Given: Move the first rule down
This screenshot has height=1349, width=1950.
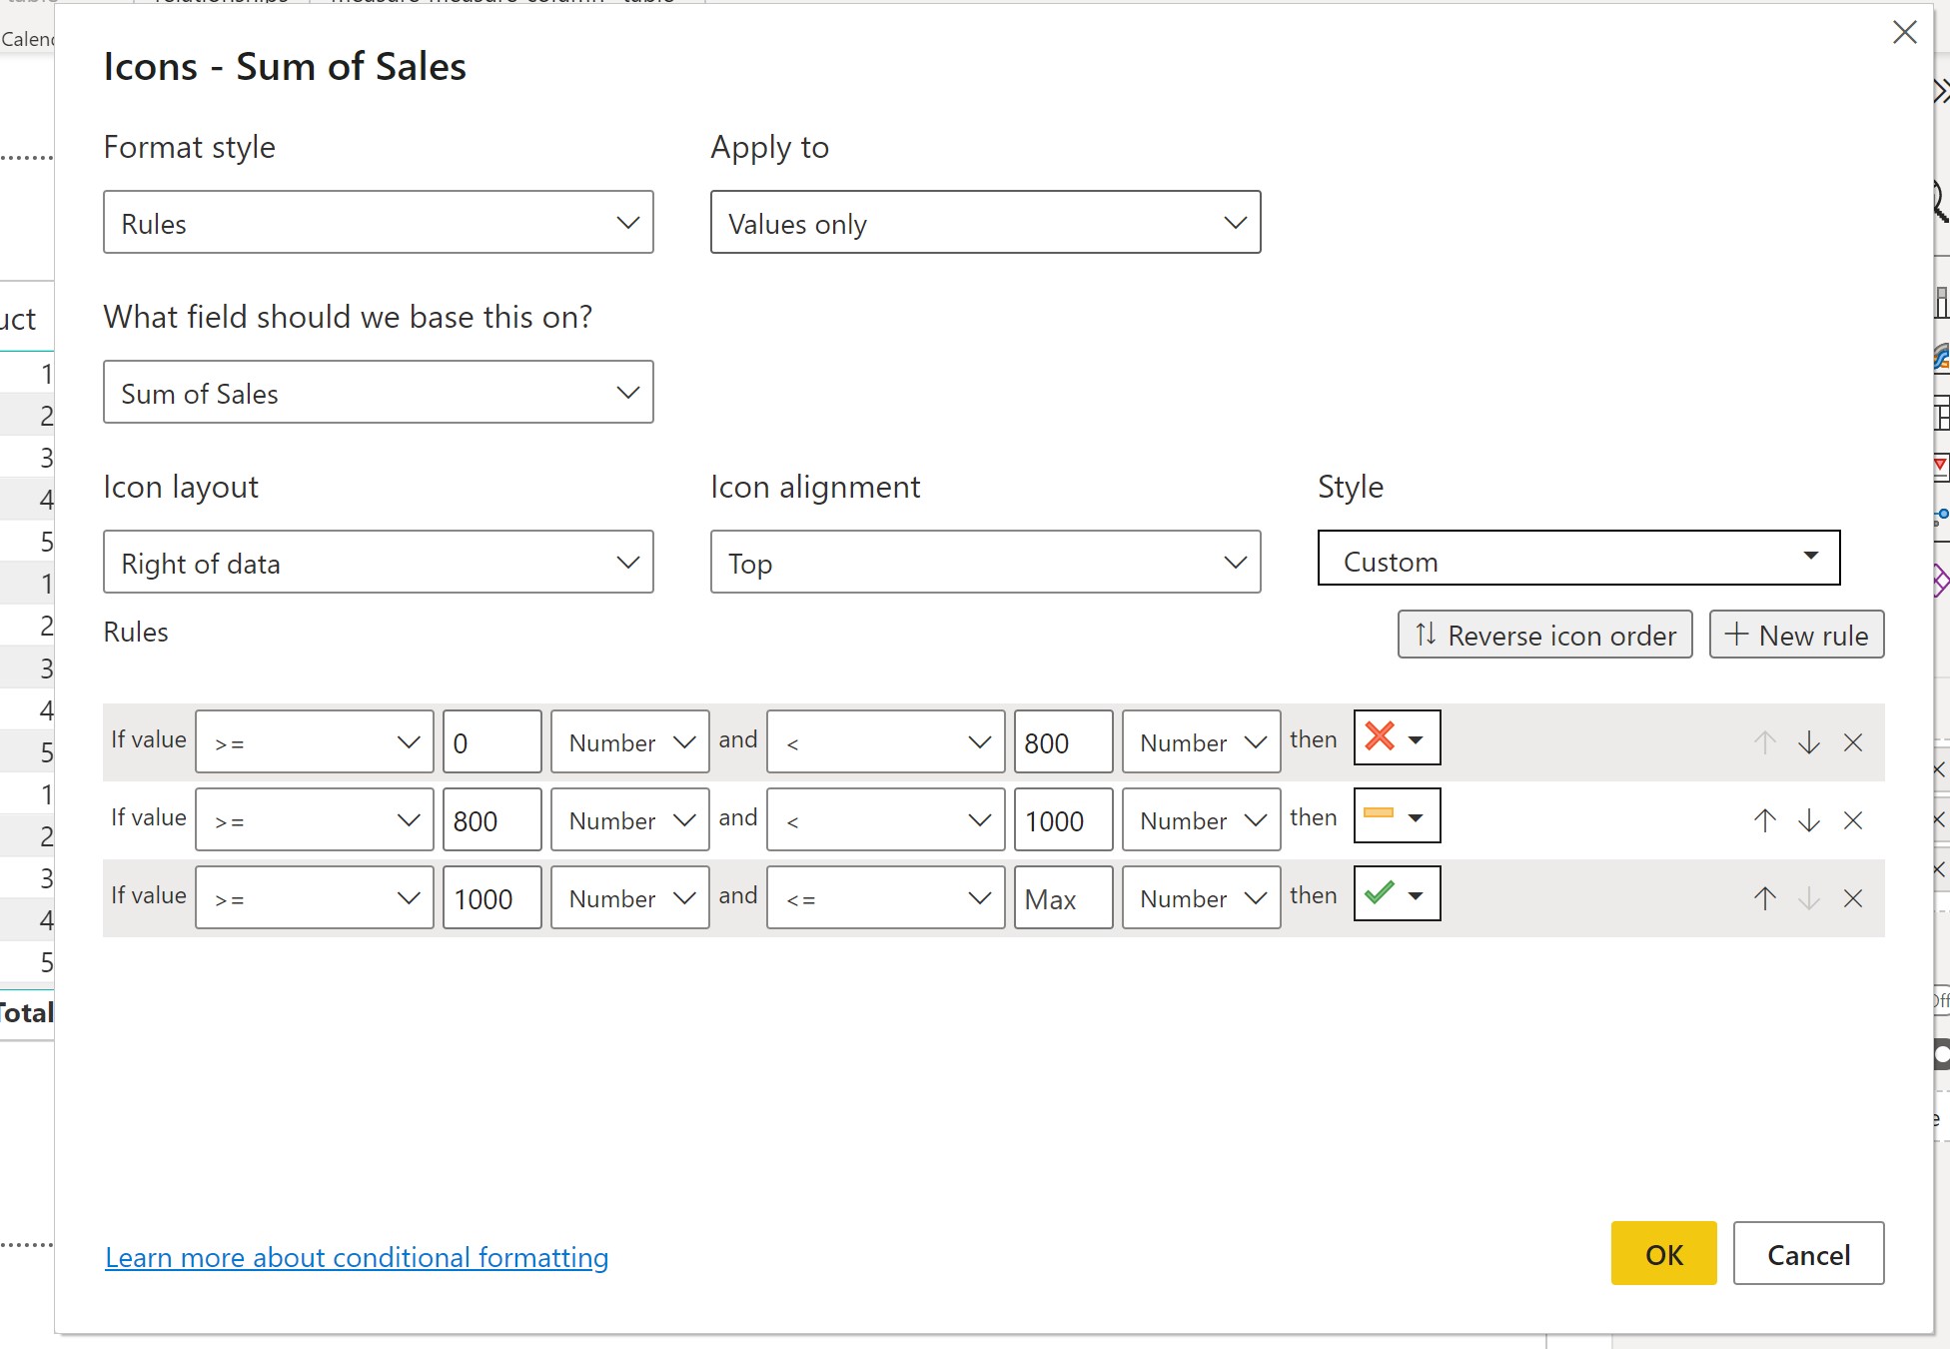Looking at the screenshot, I should pyautogui.click(x=1808, y=742).
